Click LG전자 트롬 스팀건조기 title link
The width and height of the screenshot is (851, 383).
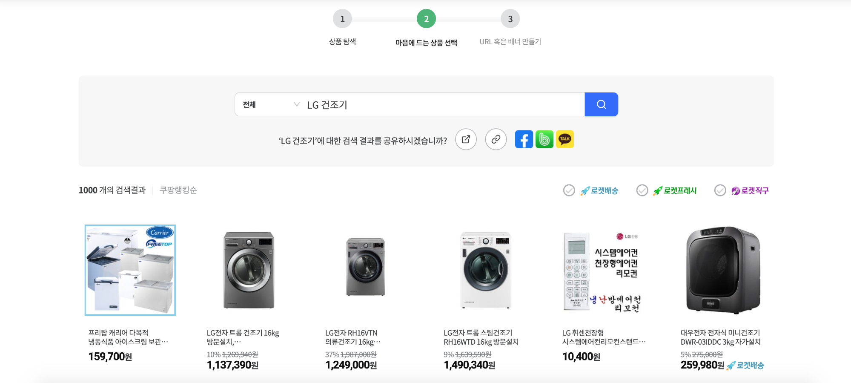point(481,337)
